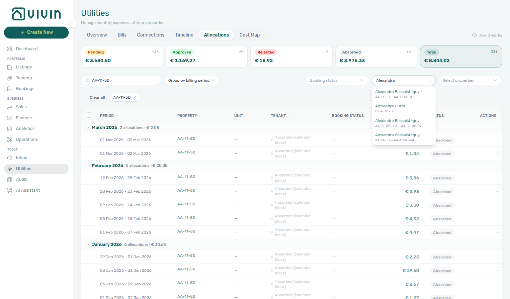Image resolution: width=510 pixels, height=299 pixels.
Task: Click the Tenants people icon
Action: pos(10,78)
